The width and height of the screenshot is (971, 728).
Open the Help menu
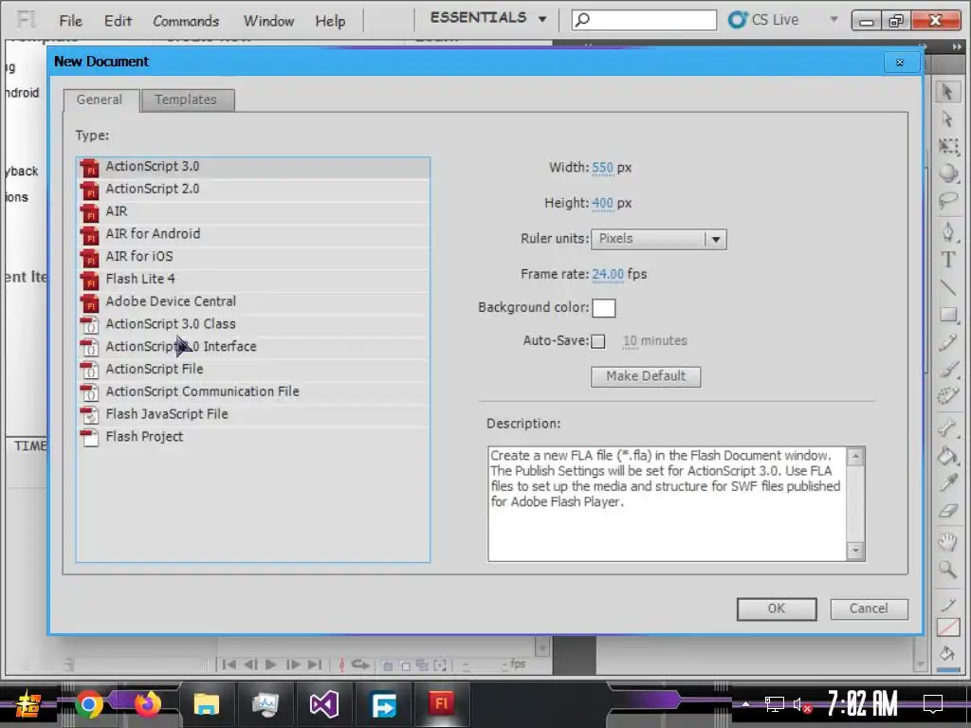[330, 21]
